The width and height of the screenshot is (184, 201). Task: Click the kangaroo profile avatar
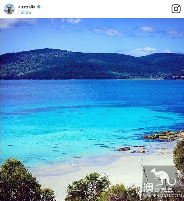pyautogui.click(x=9, y=9)
